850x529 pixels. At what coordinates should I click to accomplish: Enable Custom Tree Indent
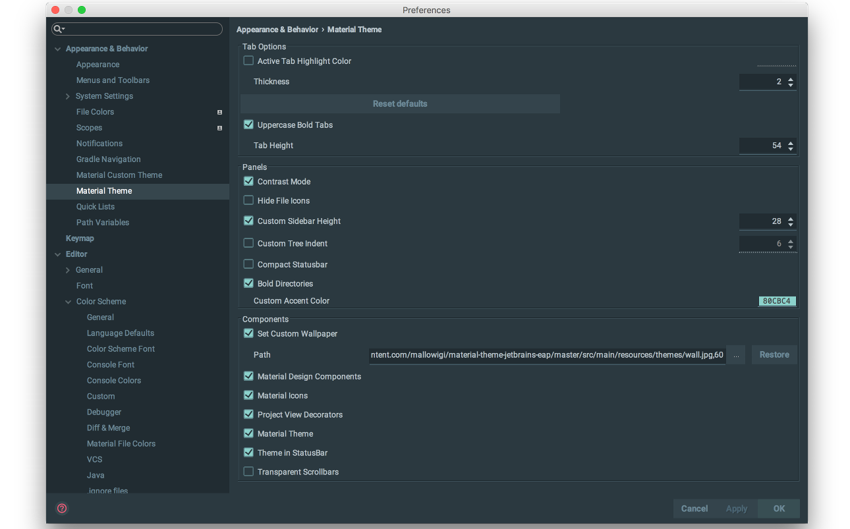point(248,243)
